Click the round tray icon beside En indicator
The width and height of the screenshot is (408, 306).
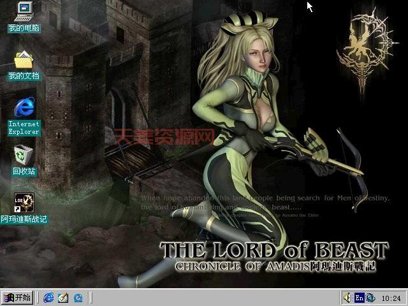[x=370, y=298]
